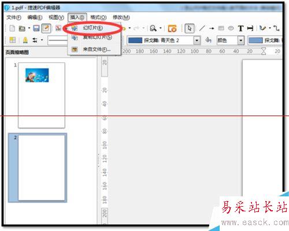The width and height of the screenshot is (289, 231).
Task: Click the dotted sidebar splitter handle
Action: pyautogui.click(x=99, y=160)
